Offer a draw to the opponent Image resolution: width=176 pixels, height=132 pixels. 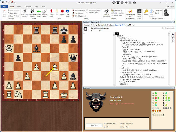[x=68, y=13]
